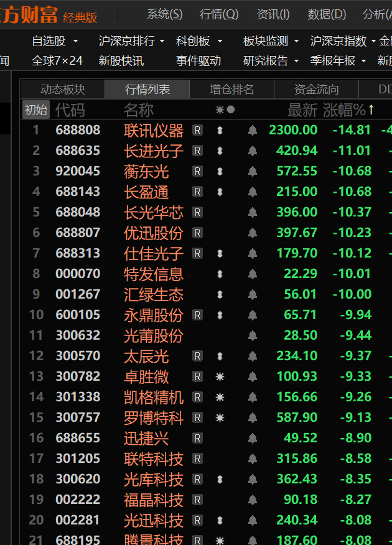Switch to the 动态板块 tab
The height and width of the screenshot is (545, 392).
63,90
